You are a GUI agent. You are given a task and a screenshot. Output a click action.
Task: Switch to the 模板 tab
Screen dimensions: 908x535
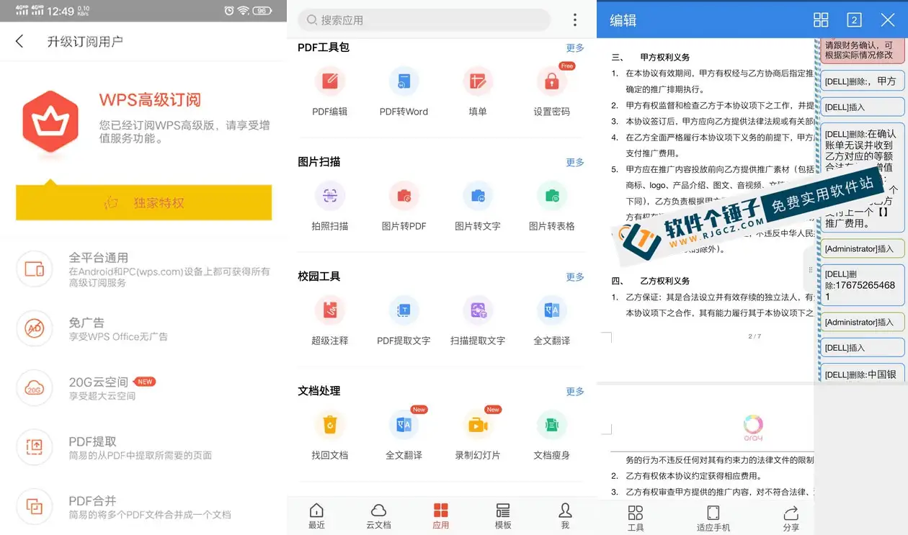click(x=503, y=516)
